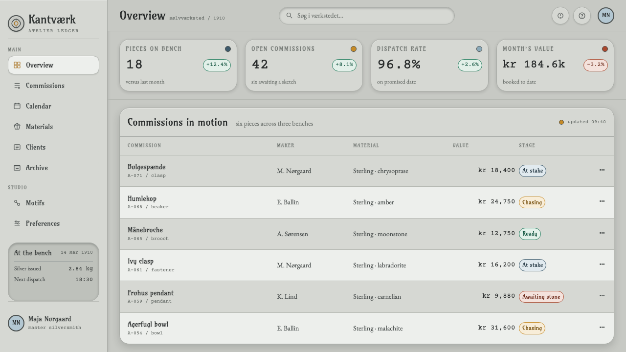Click the blue dot on Pieces on Bench
Screen dimensions: 626x352
(x=228, y=49)
